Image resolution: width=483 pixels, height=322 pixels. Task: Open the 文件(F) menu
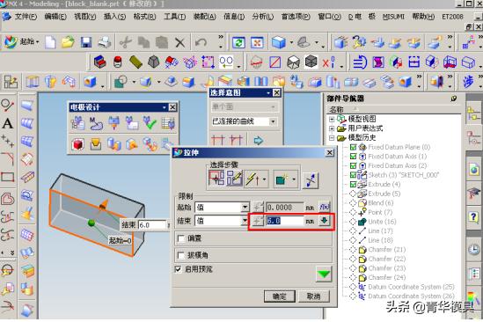tap(26, 17)
